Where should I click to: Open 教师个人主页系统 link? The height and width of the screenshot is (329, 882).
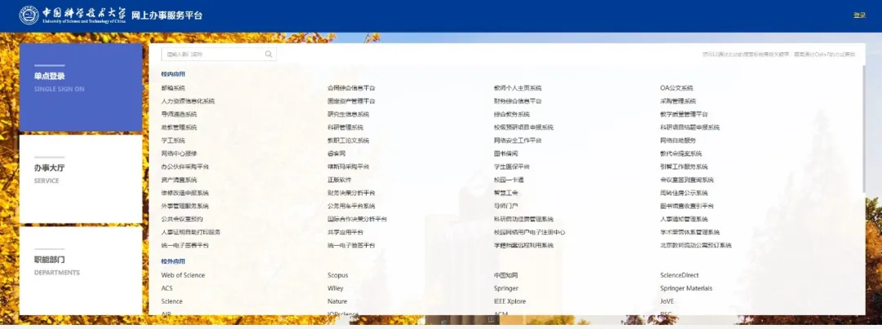(518, 88)
